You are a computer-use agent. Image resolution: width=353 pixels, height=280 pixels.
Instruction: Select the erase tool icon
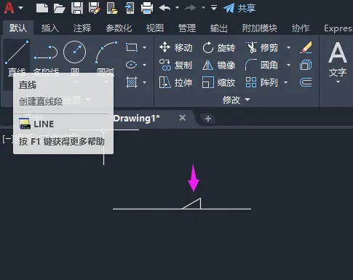(306, 47)
